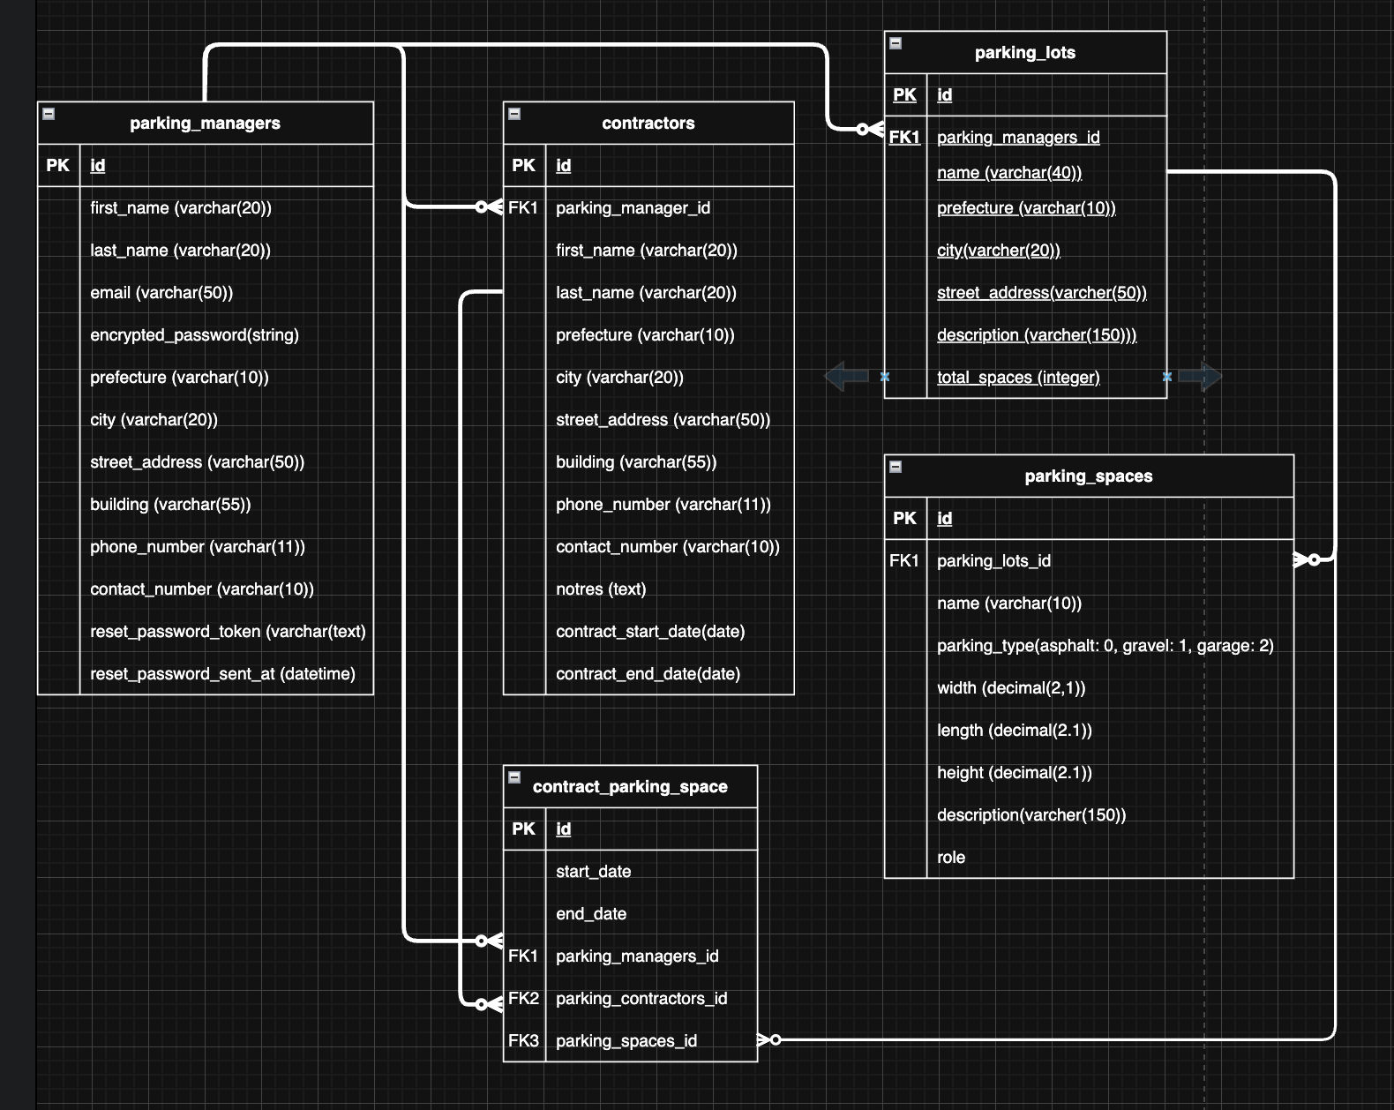Screen dimensions: 1394x1110
Task: Select description row in parking_spaces table
Action: [1089, 815]
